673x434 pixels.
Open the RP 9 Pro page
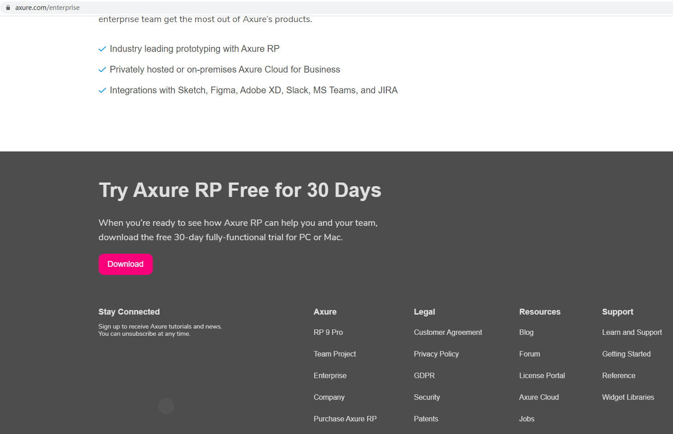(328, 332)
